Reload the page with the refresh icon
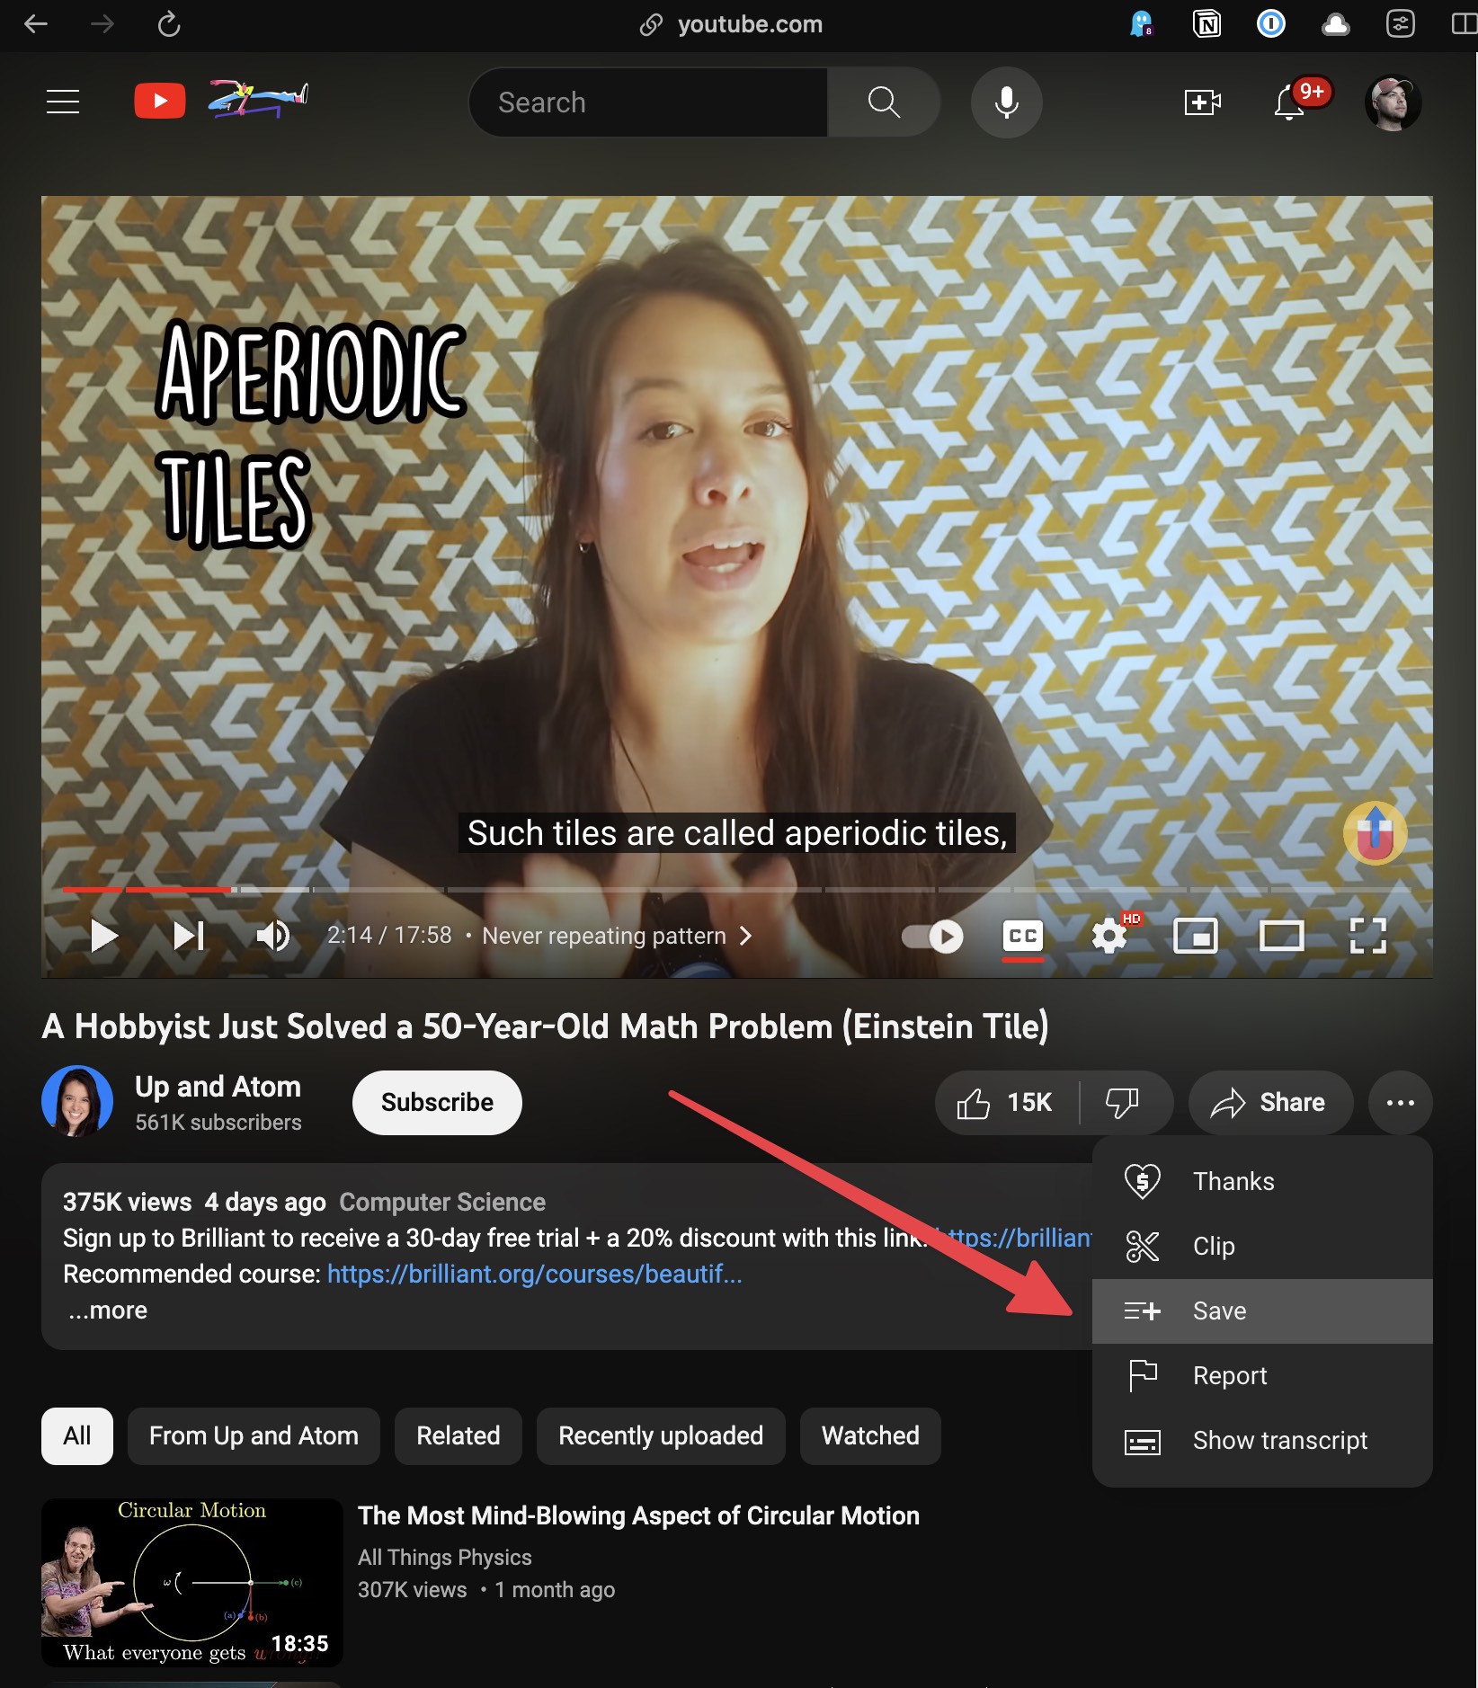 tap(169, 24)
